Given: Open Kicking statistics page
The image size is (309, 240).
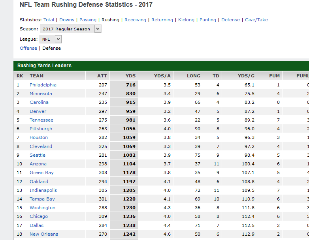Looking at the screenshot, I should pos(186,20).
